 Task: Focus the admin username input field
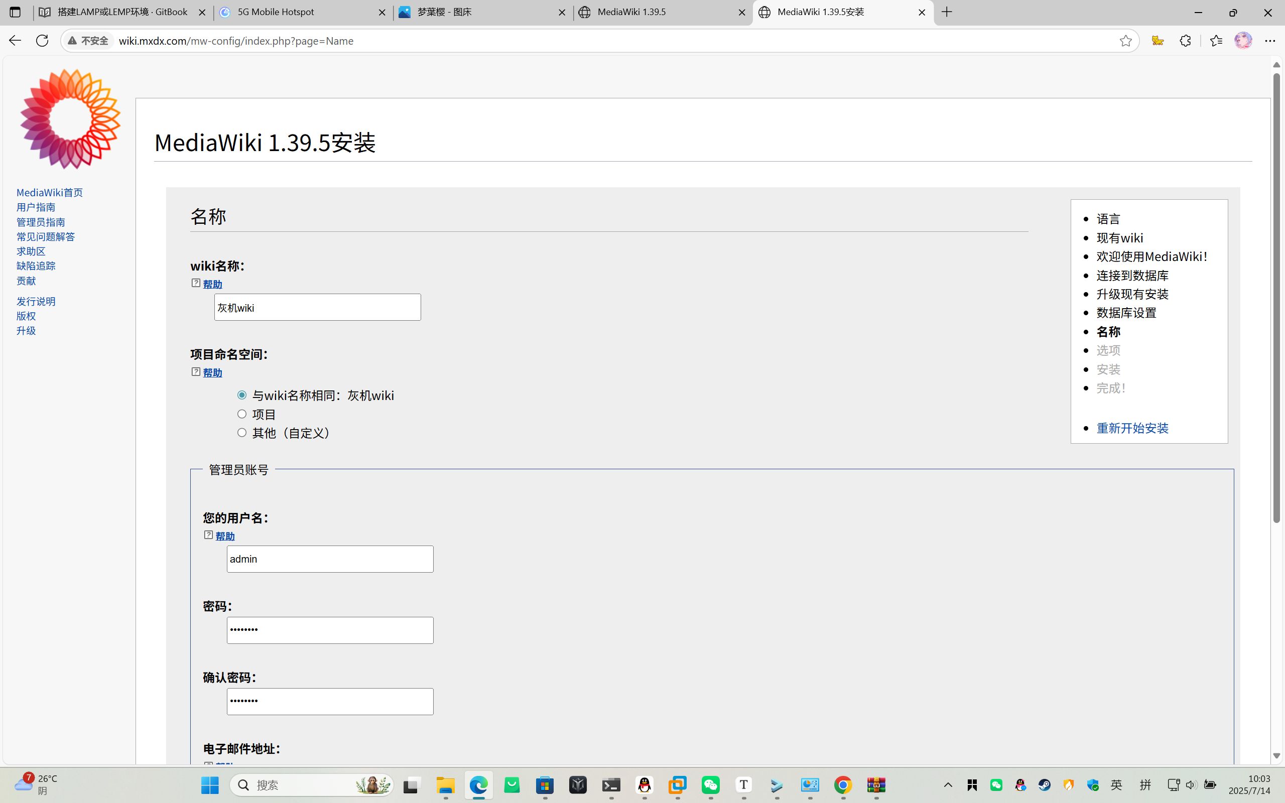(x=330, y=559)
